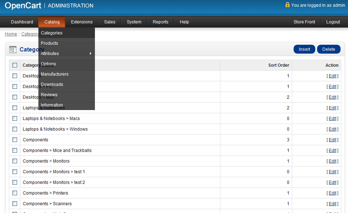Open the System dropdown menu
The height and width of the screenshot is (213, 348).
point(134,22)
